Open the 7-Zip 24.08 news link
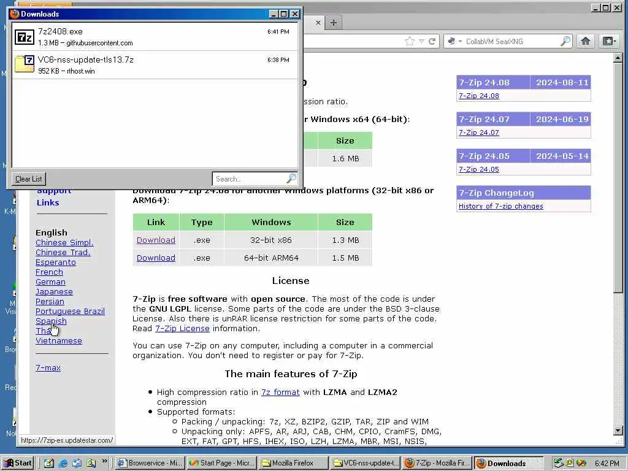This screenshot has width=628, height=471. [478, 96]
